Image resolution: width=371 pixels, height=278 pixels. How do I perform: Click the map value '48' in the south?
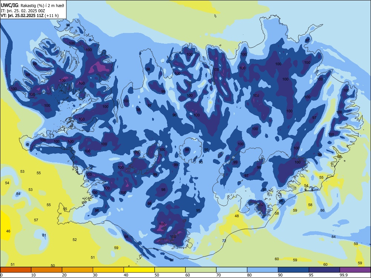pos(237,216)
